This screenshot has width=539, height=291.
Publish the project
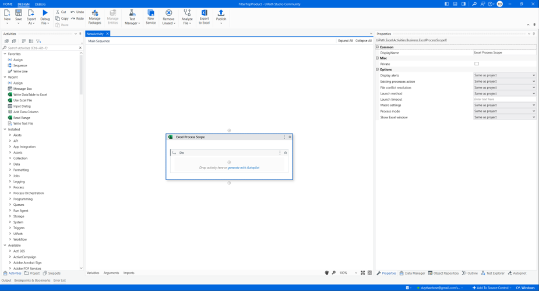point(221,17)
